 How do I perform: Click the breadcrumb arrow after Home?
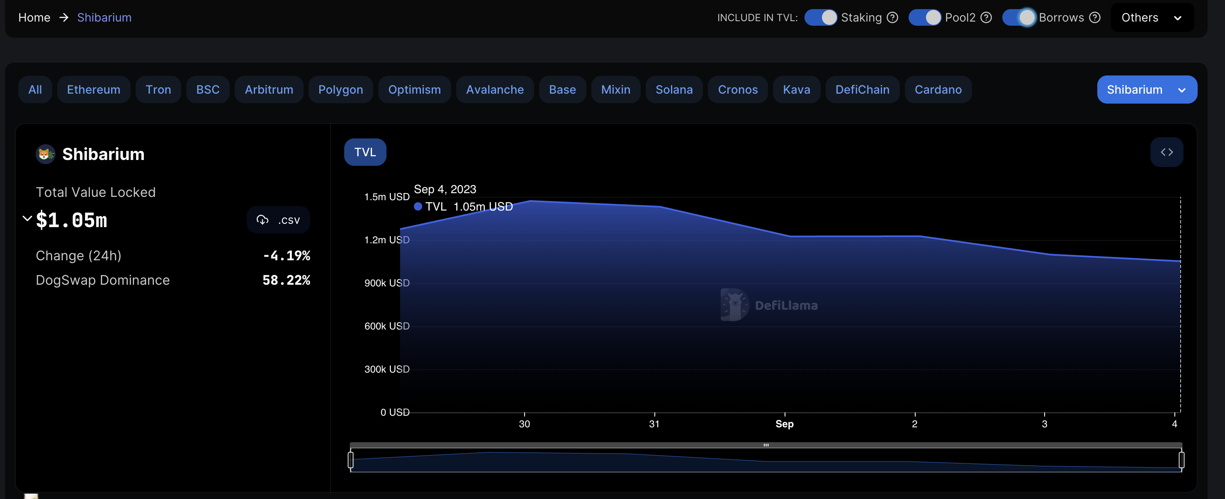pos(64,17)
